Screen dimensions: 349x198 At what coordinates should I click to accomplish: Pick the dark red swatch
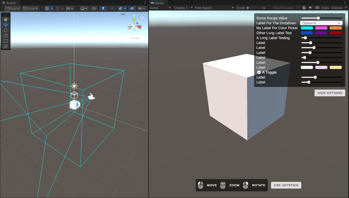tap(336, 33)
